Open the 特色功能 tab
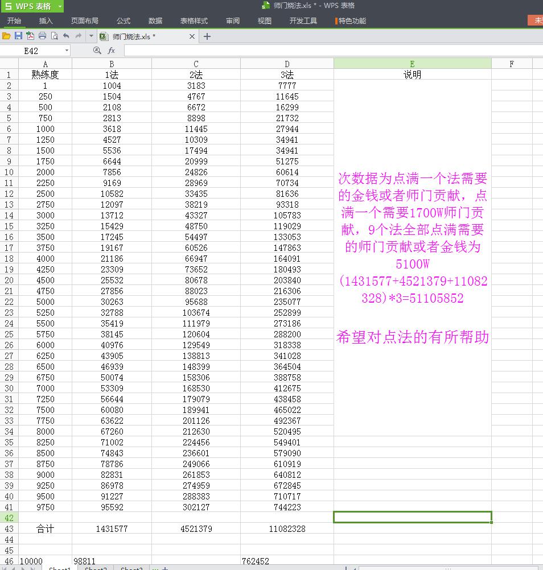Viewport: 543px width, 570px height. tap(351, 20)
